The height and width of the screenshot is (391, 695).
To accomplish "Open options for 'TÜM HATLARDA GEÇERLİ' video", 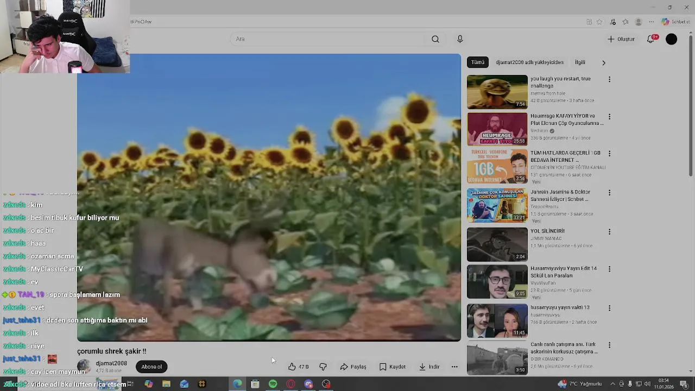I will click(609, 154).
